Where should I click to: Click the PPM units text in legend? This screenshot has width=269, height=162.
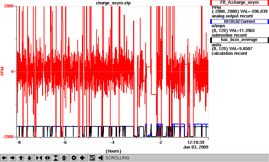(216, 8)
